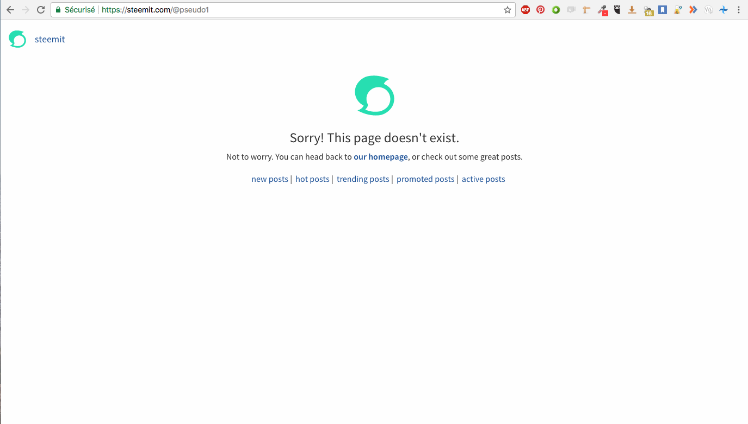Click the WordPress extension icon
The width and height of the screenshot is (748, 424).
pos(708,10)
